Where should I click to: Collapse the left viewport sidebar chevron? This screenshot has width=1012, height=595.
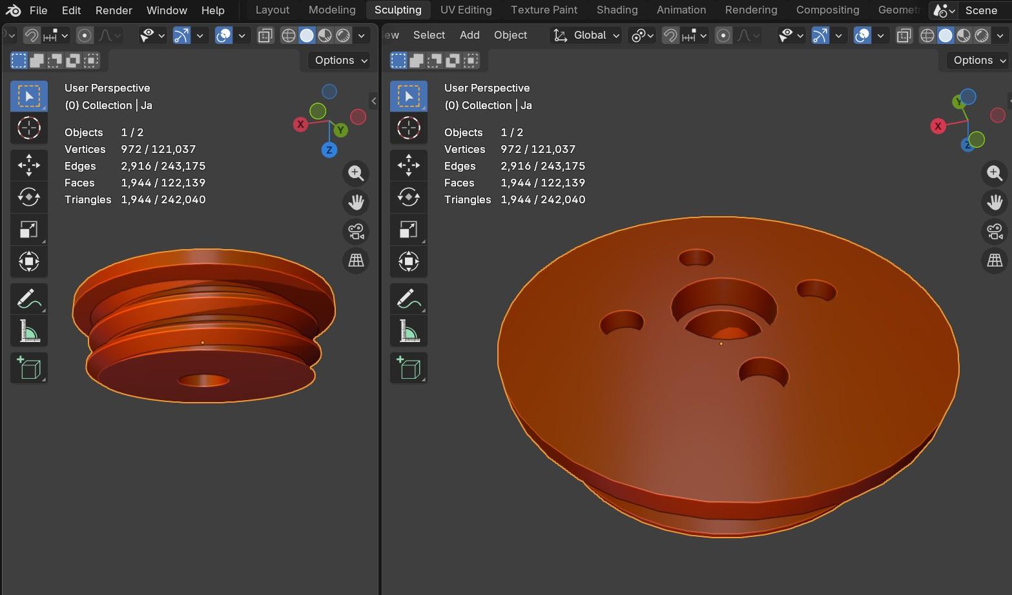pos(373,101)
